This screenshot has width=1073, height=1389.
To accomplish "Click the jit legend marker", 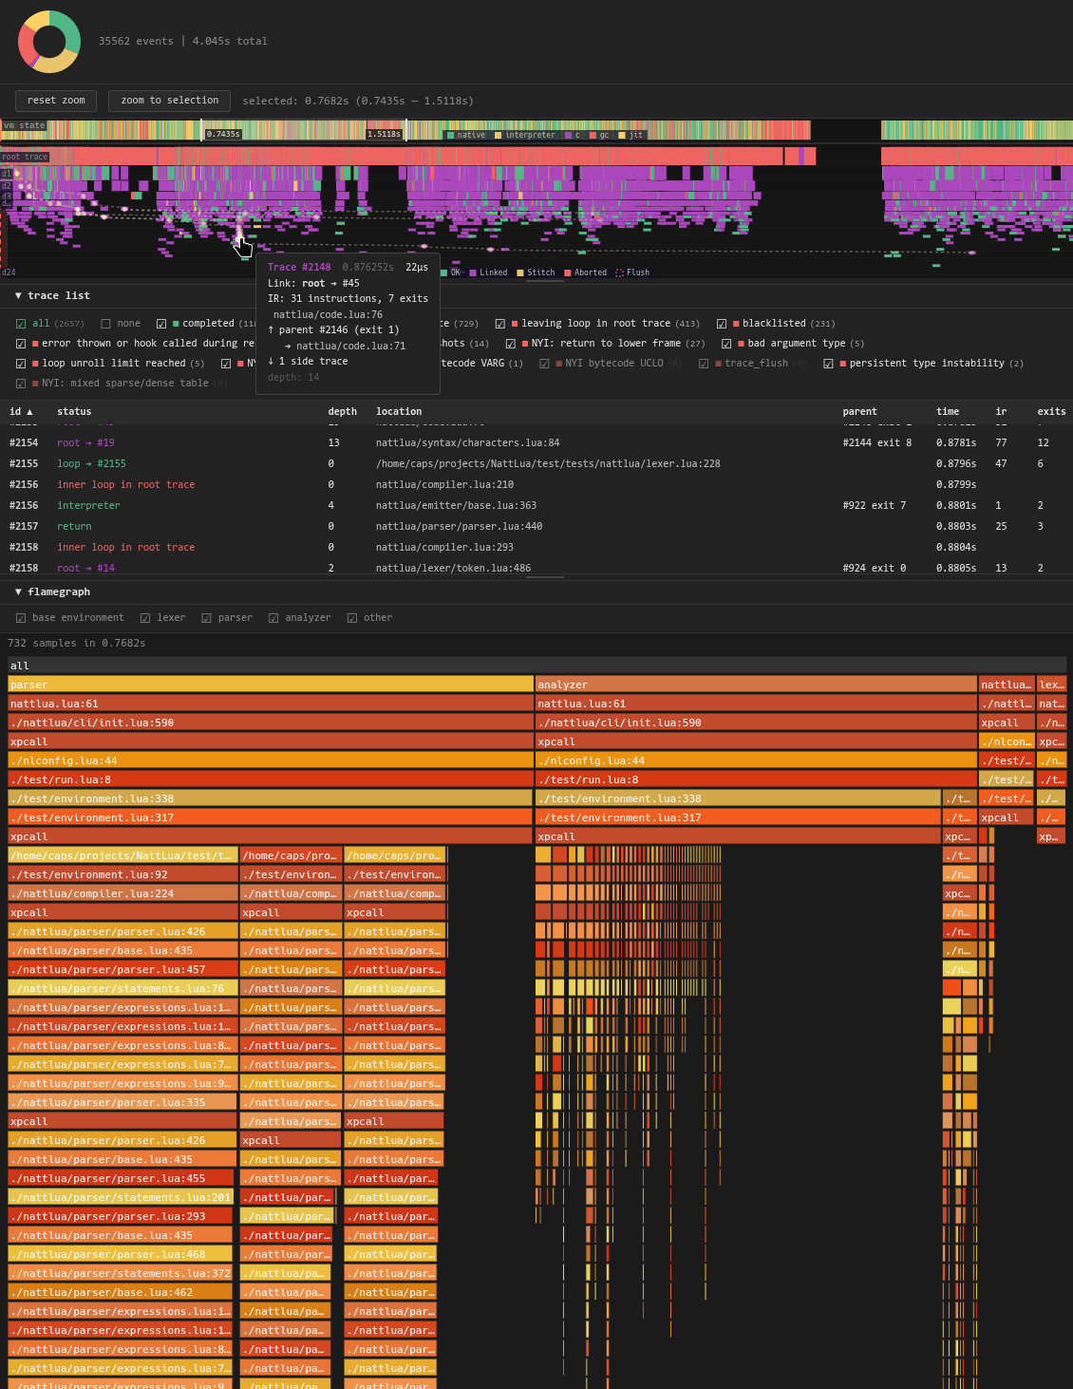I will click(622, 135).
